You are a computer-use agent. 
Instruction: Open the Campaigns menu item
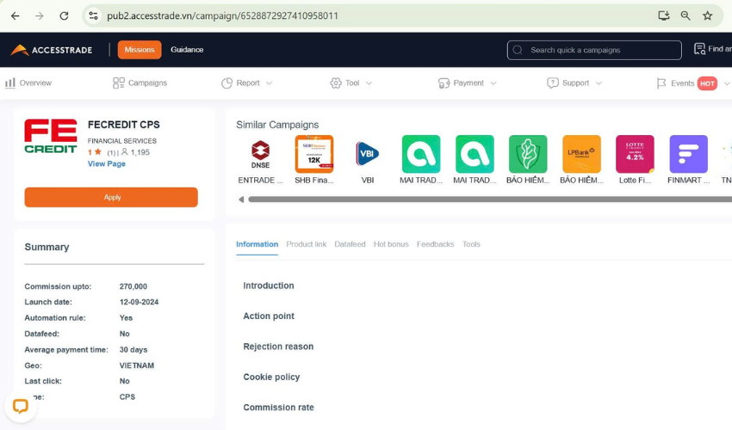140,83
